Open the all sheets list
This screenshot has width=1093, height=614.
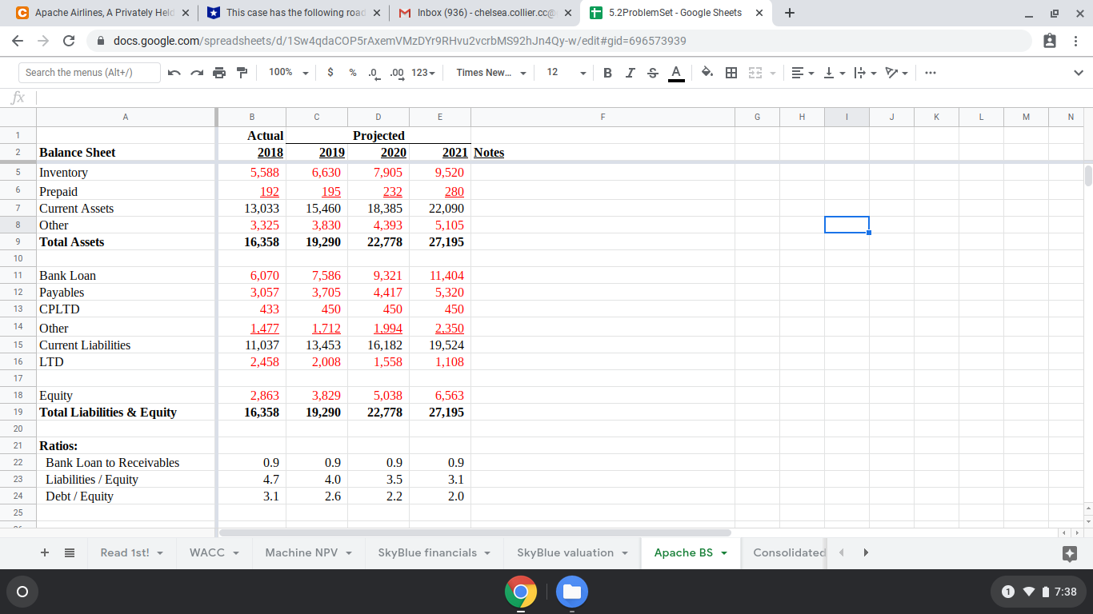pyautogui.click(x=70, y=552)
